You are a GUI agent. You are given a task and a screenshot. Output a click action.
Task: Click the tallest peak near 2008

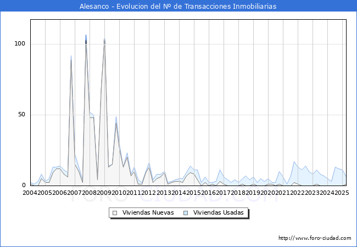pyautogui.click(x=86, y=35)
